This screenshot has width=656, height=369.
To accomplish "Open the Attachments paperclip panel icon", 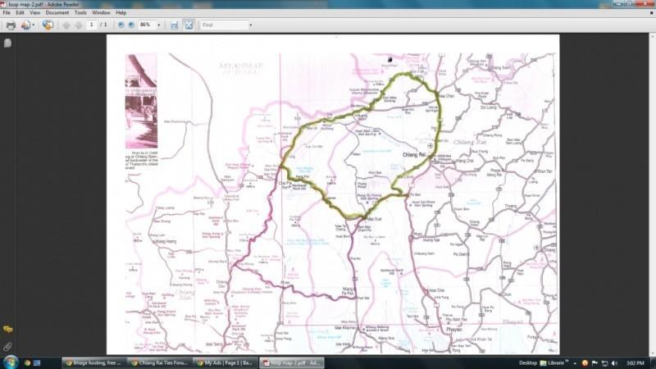I will point(7,346).
